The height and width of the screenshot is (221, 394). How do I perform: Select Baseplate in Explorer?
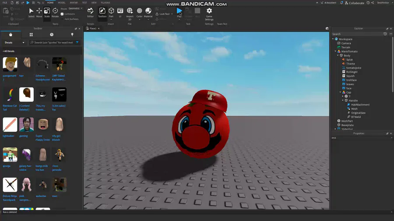pyautogui.click(x=347, y=125)
